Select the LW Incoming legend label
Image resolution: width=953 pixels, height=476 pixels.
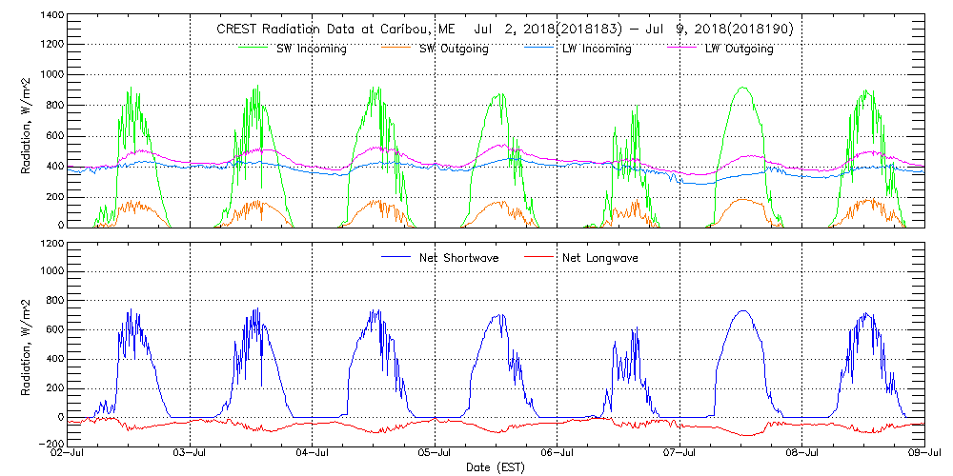coord(597,49)
